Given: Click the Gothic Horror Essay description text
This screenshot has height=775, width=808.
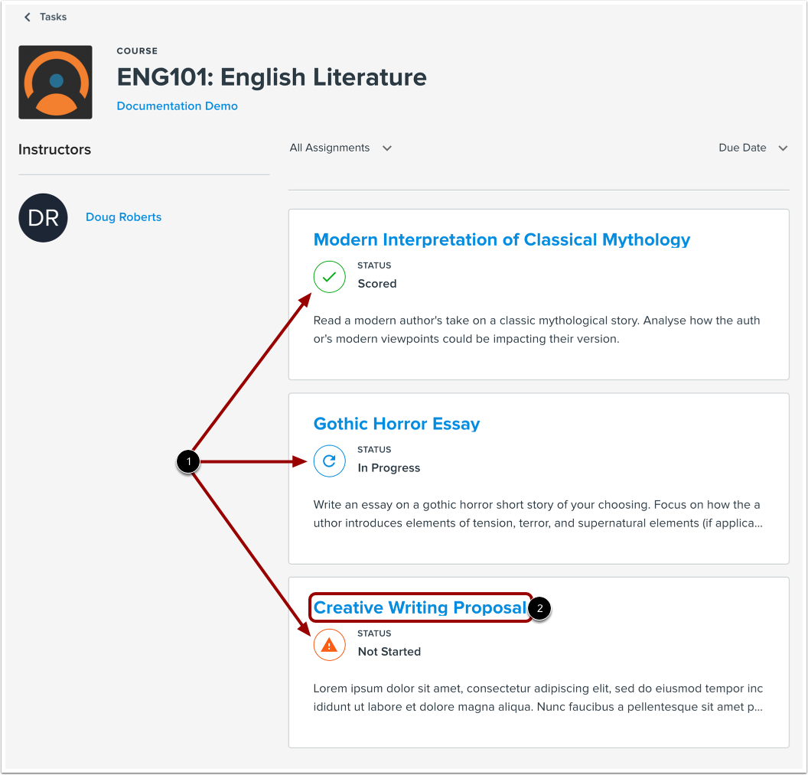Looking at the screenshot, I should (x=538, y=514).
